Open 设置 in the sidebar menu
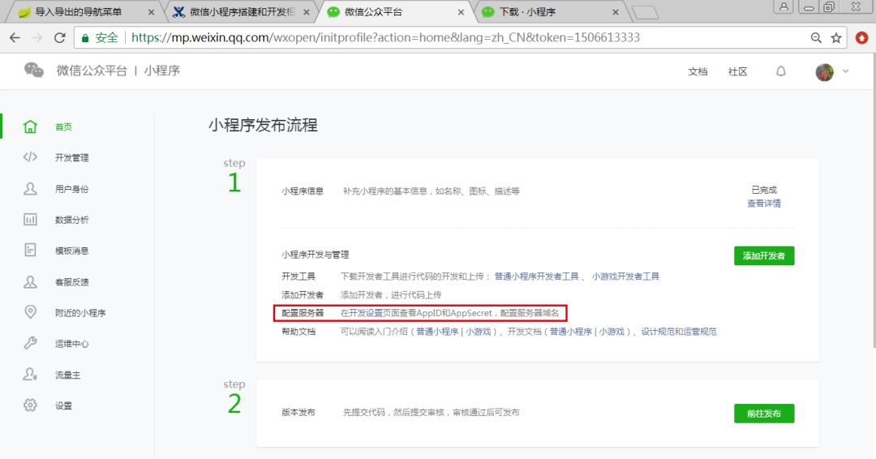Image resolution: width=876 pixels, height=459 pixels. pos(64,405)
